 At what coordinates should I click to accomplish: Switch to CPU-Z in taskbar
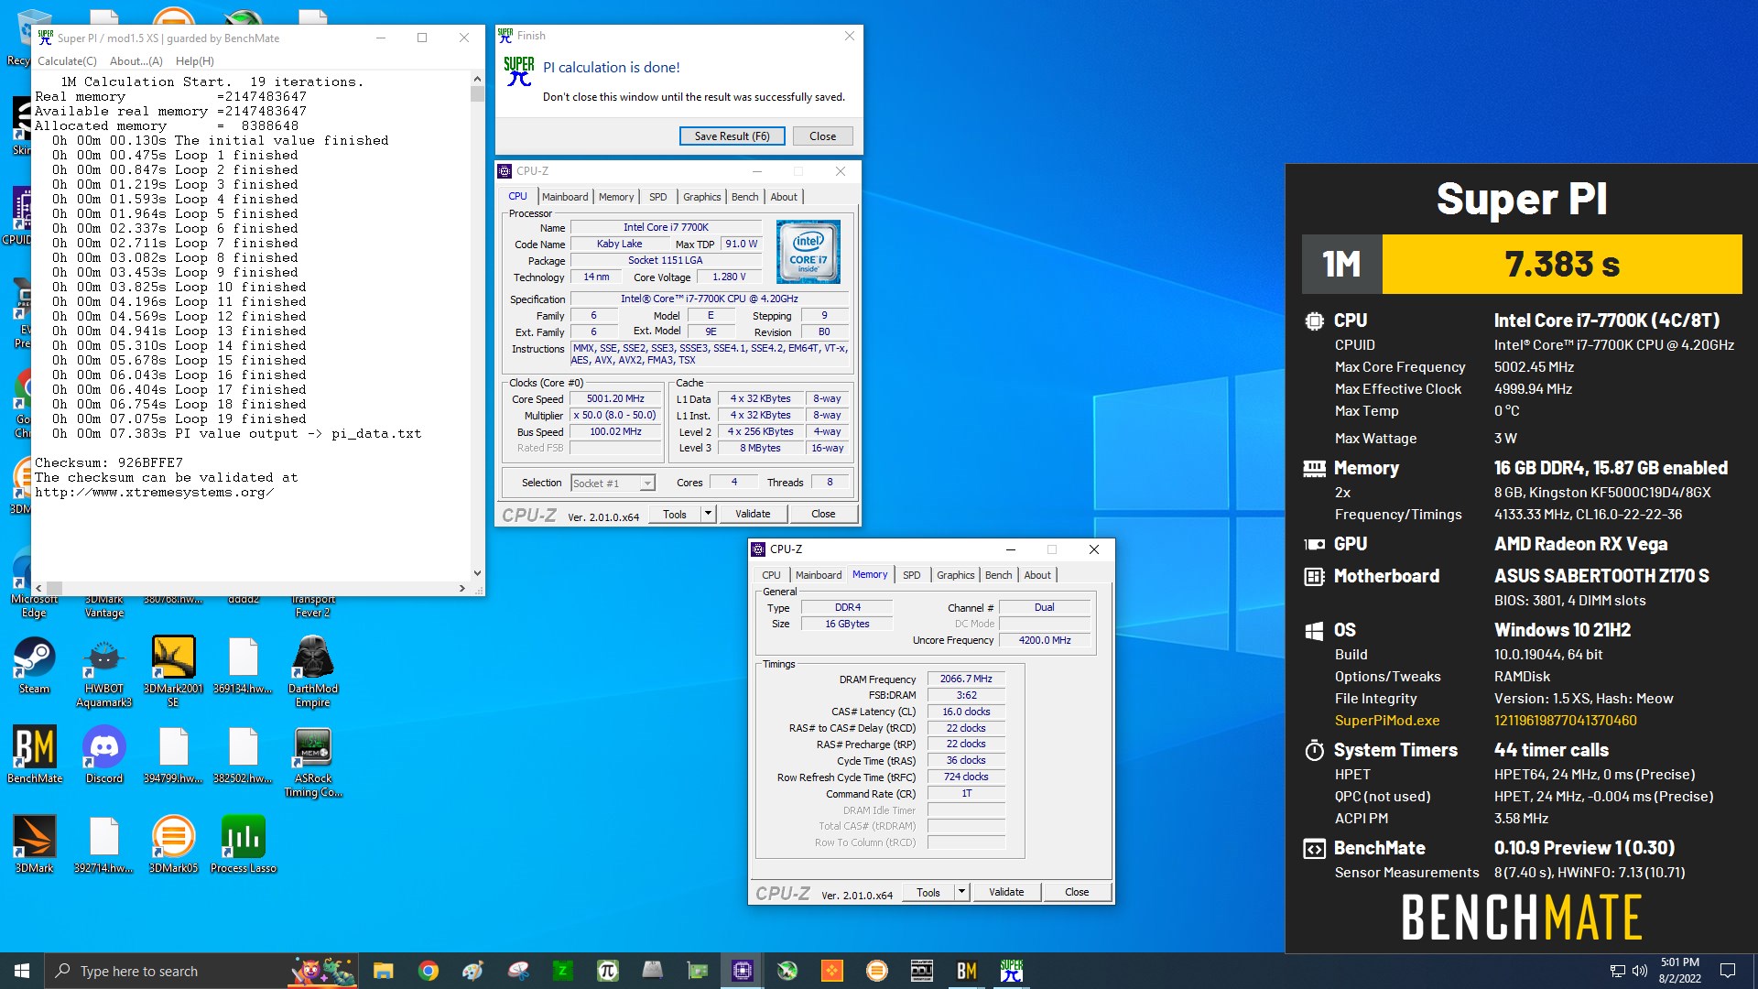[743, 971]
